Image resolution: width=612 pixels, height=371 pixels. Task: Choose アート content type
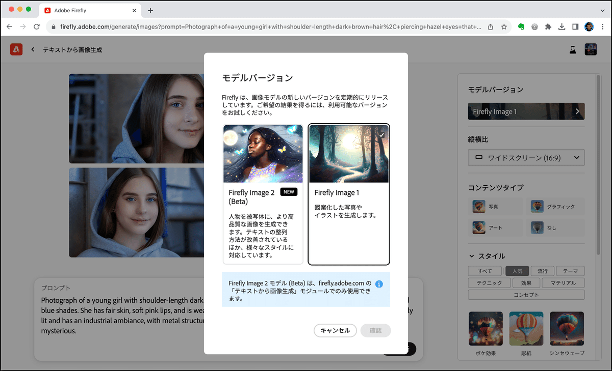click(x=496, y=227)
